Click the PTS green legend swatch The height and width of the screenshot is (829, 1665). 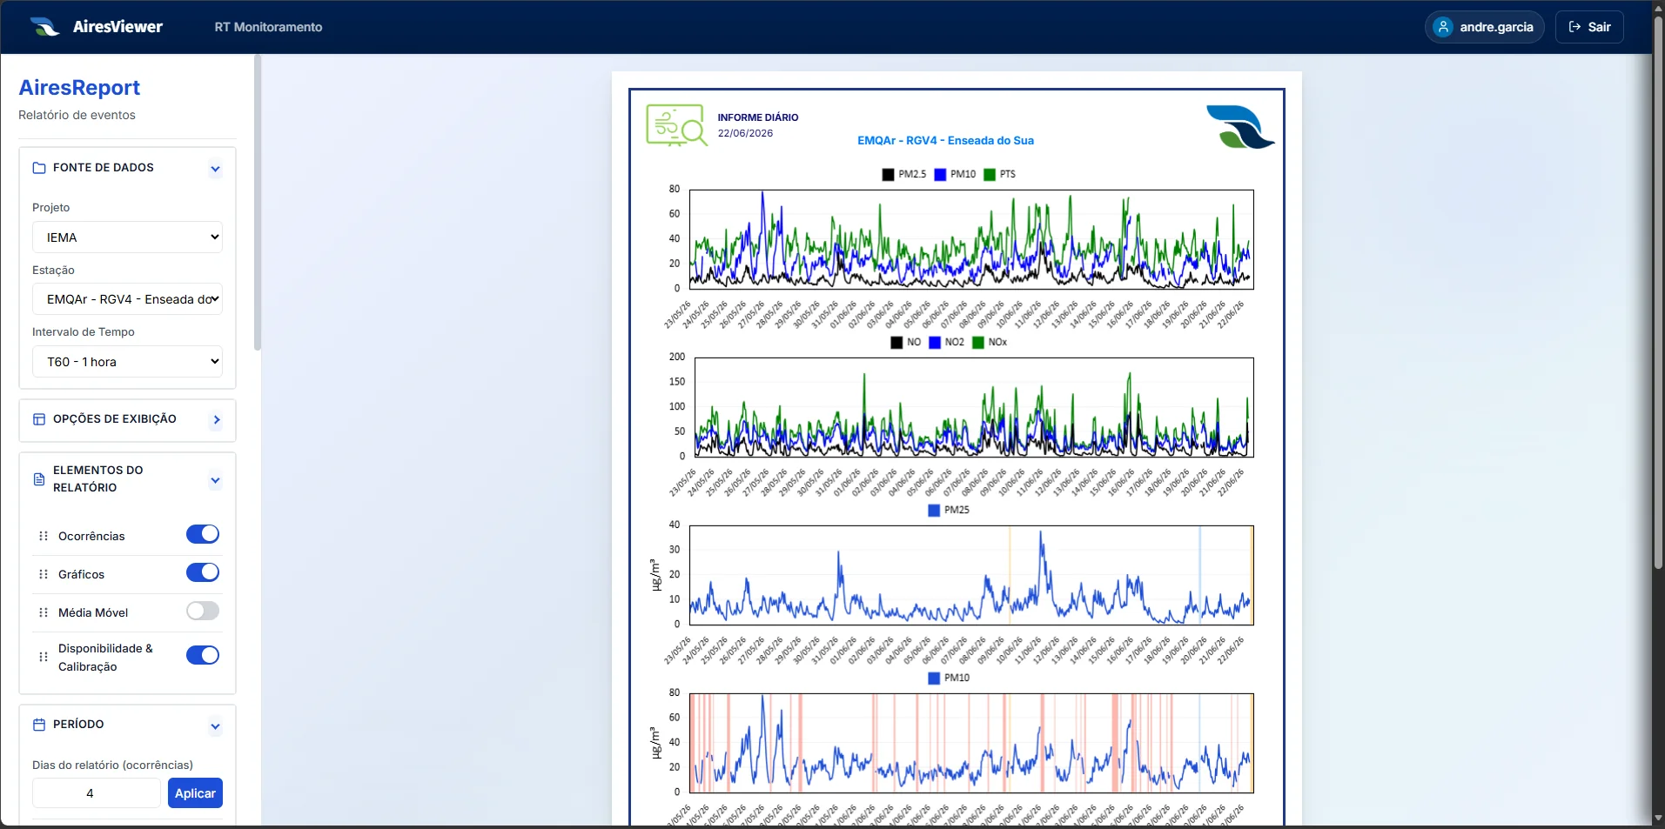coord(990,175)
